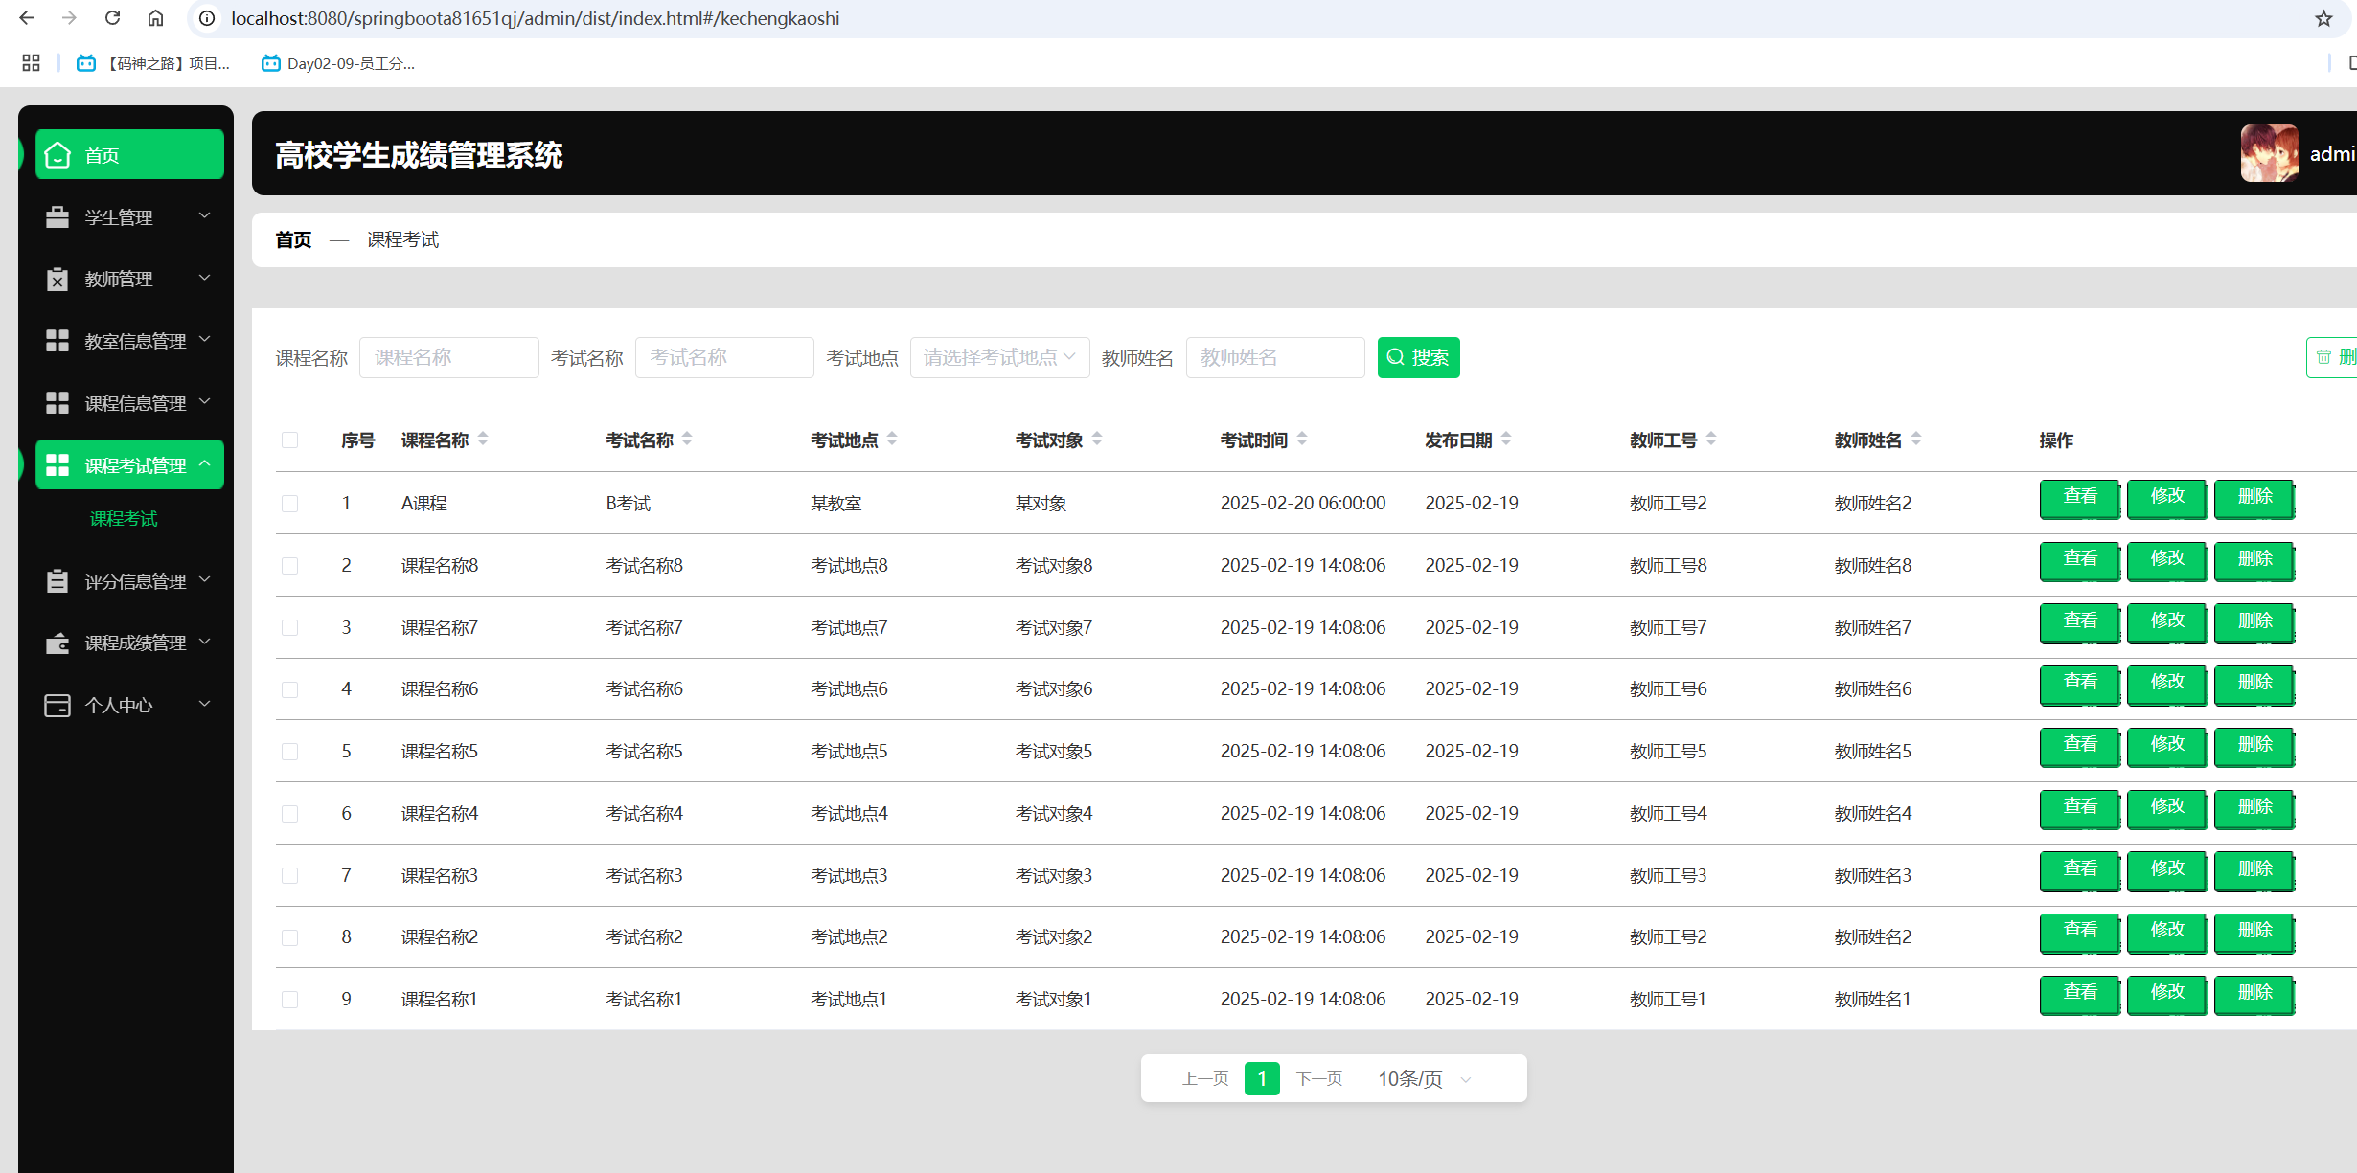Click 课程成绩管理 wallet icon
Screen dimensions: 2357x1173
coord(57,643)
